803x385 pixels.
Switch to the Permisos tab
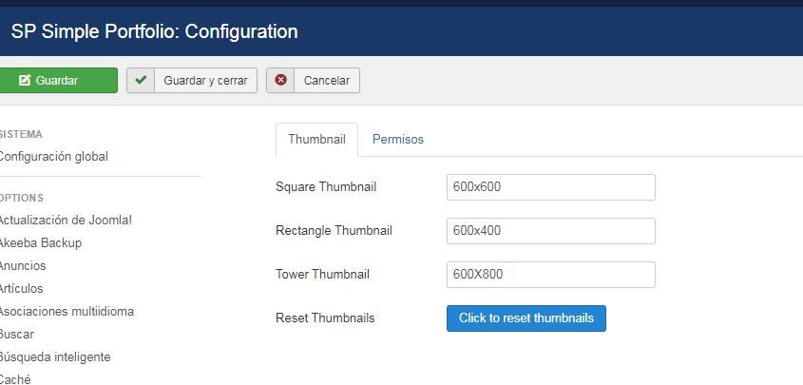click(398, 139)
